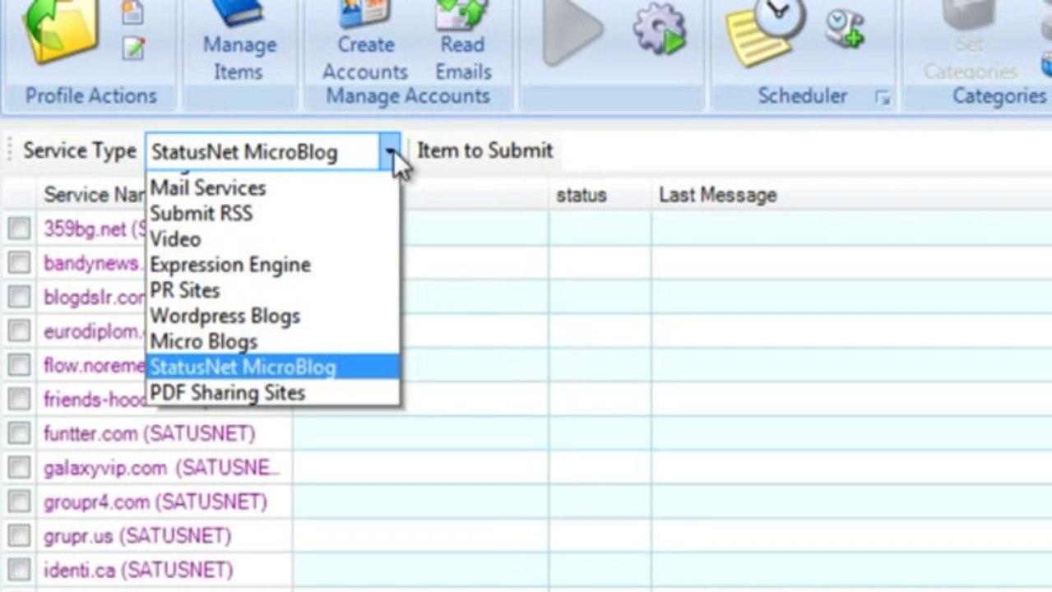The height and width of the screenshot is (592, 1052).
Task: Check the friends-hood row checkbox
Action: pyautogui.click(x=19, y=400)
